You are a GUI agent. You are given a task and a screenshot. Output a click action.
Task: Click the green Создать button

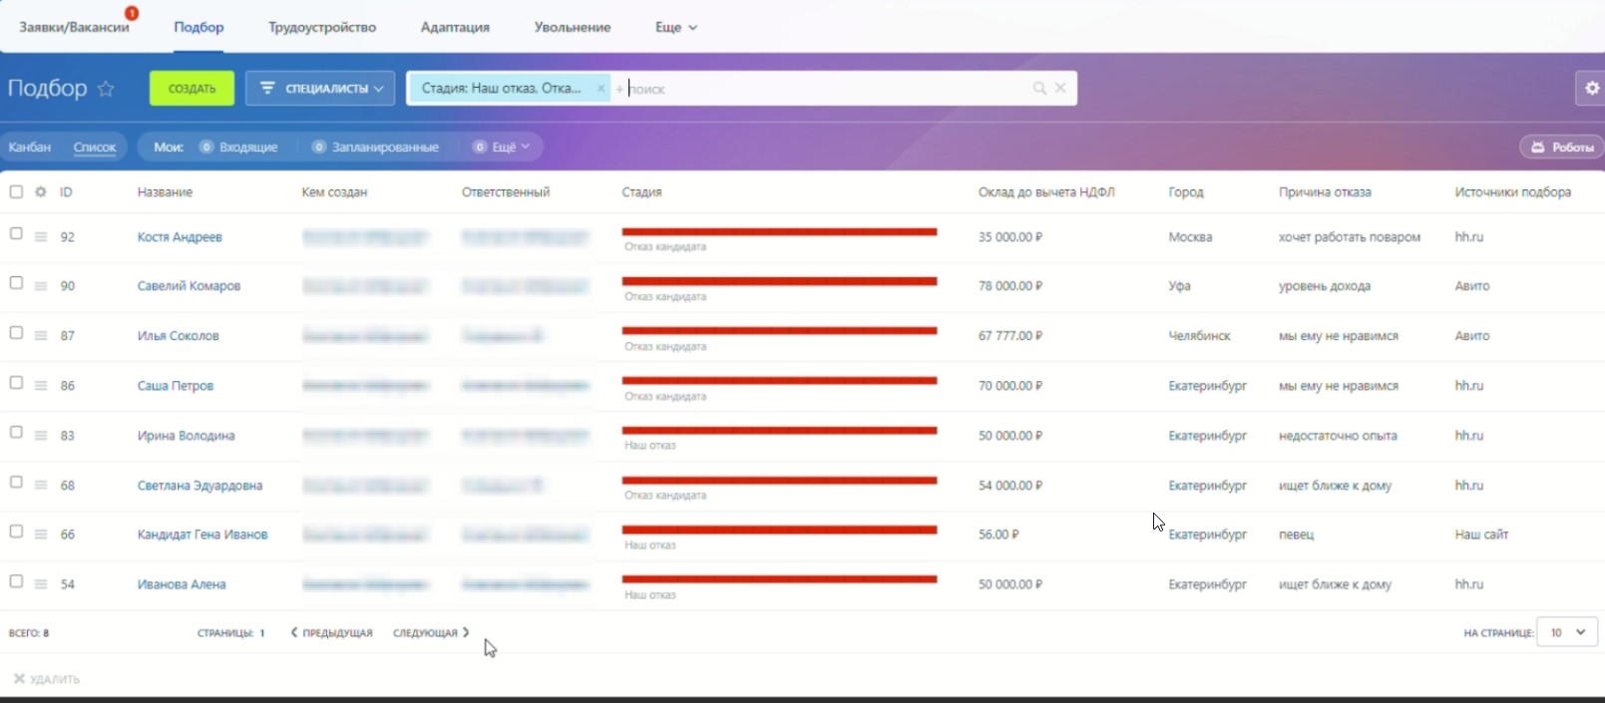tap(192, 89)
